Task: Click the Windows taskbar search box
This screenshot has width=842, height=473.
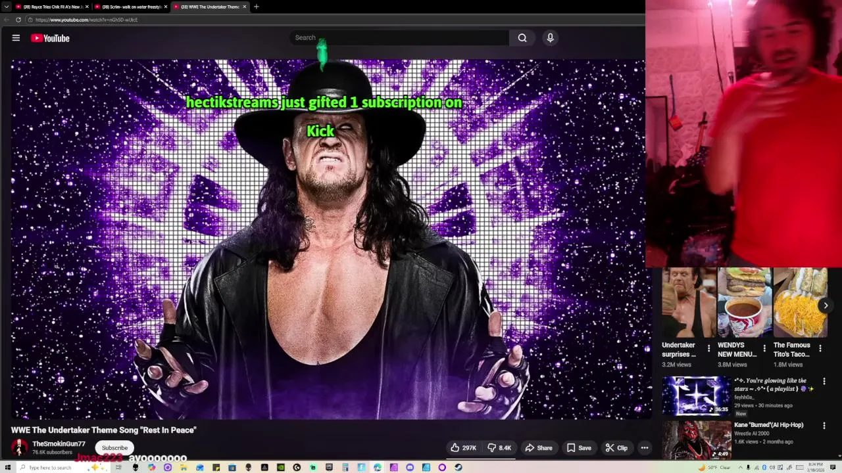Action: coord(62,467)
